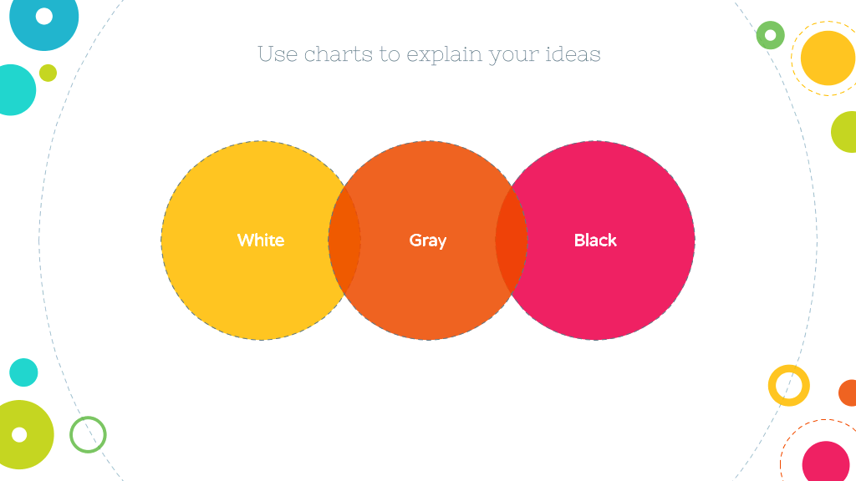Viewport: 856px width, 481px height.
Task: Click the Gray and Black overlap region
Action: 512,240
